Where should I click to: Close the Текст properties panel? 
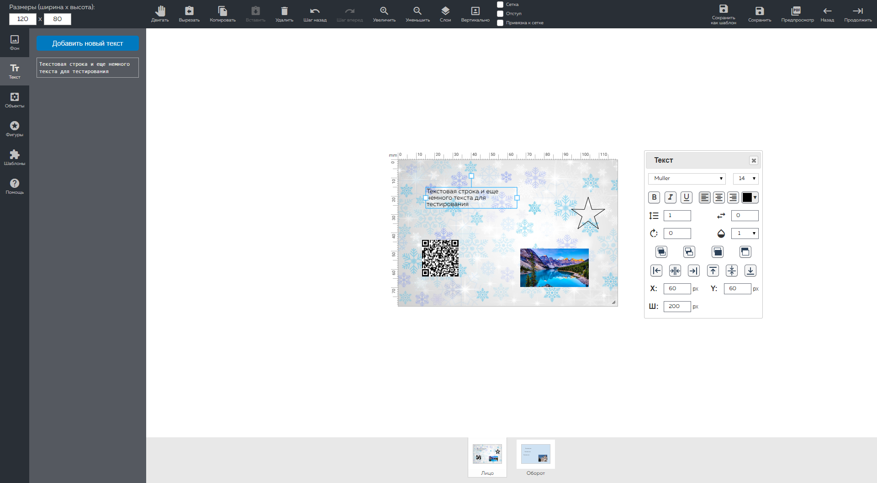coord(754,160)
